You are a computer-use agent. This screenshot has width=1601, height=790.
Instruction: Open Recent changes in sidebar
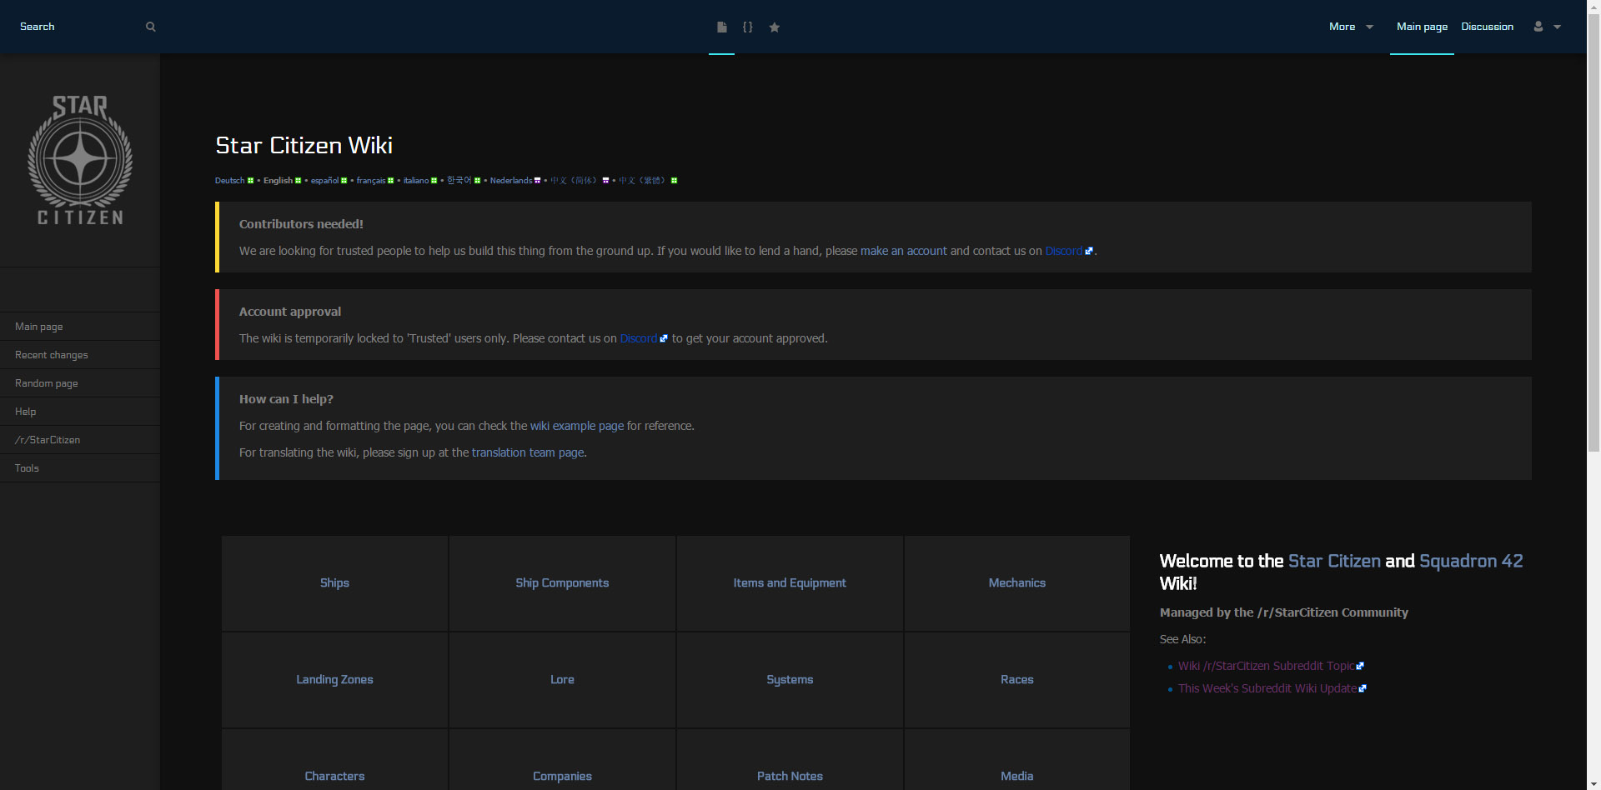[80, 355]
